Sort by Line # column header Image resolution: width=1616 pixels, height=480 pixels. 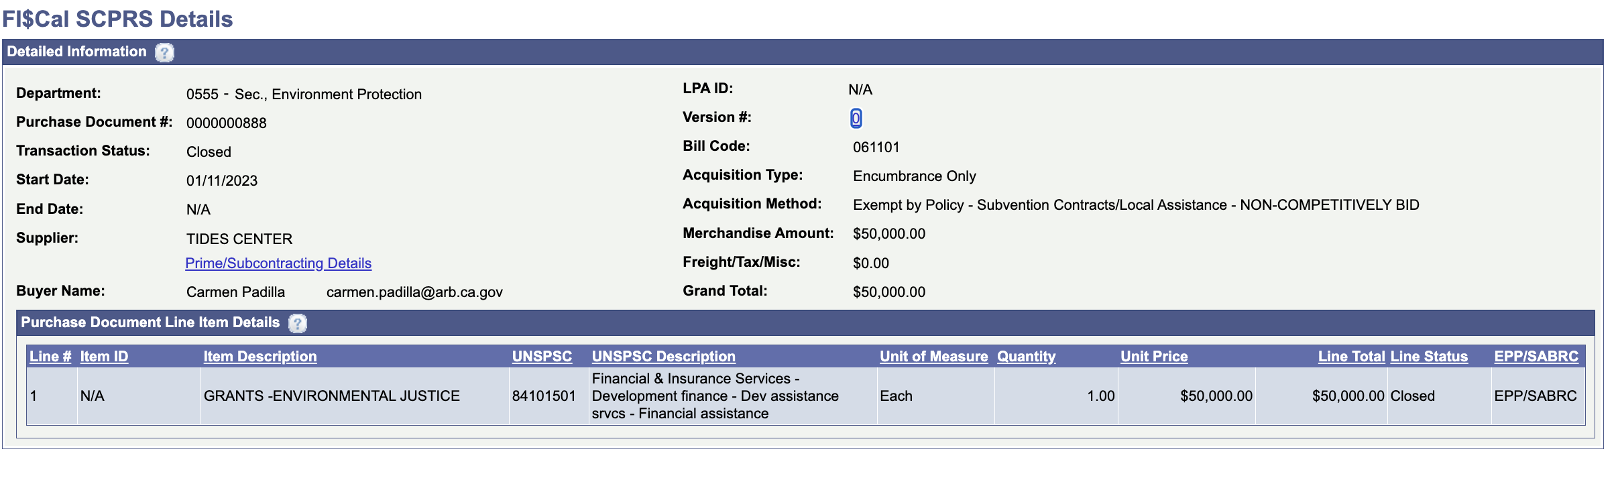(50, 357)
